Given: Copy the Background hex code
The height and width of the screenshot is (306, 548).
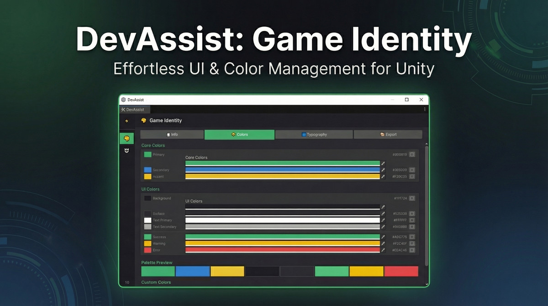Looking at the screenshot, I should (x=412, y=198).
